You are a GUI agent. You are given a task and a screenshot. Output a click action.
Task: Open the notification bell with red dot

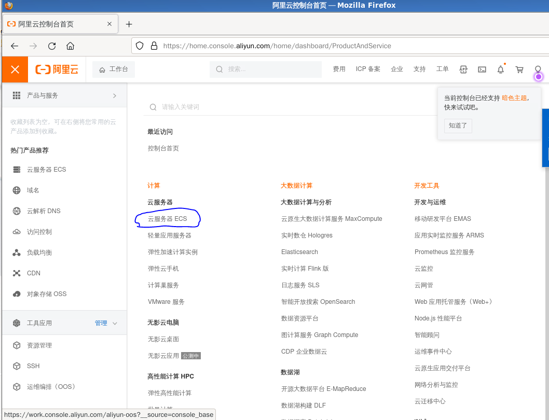500,69
